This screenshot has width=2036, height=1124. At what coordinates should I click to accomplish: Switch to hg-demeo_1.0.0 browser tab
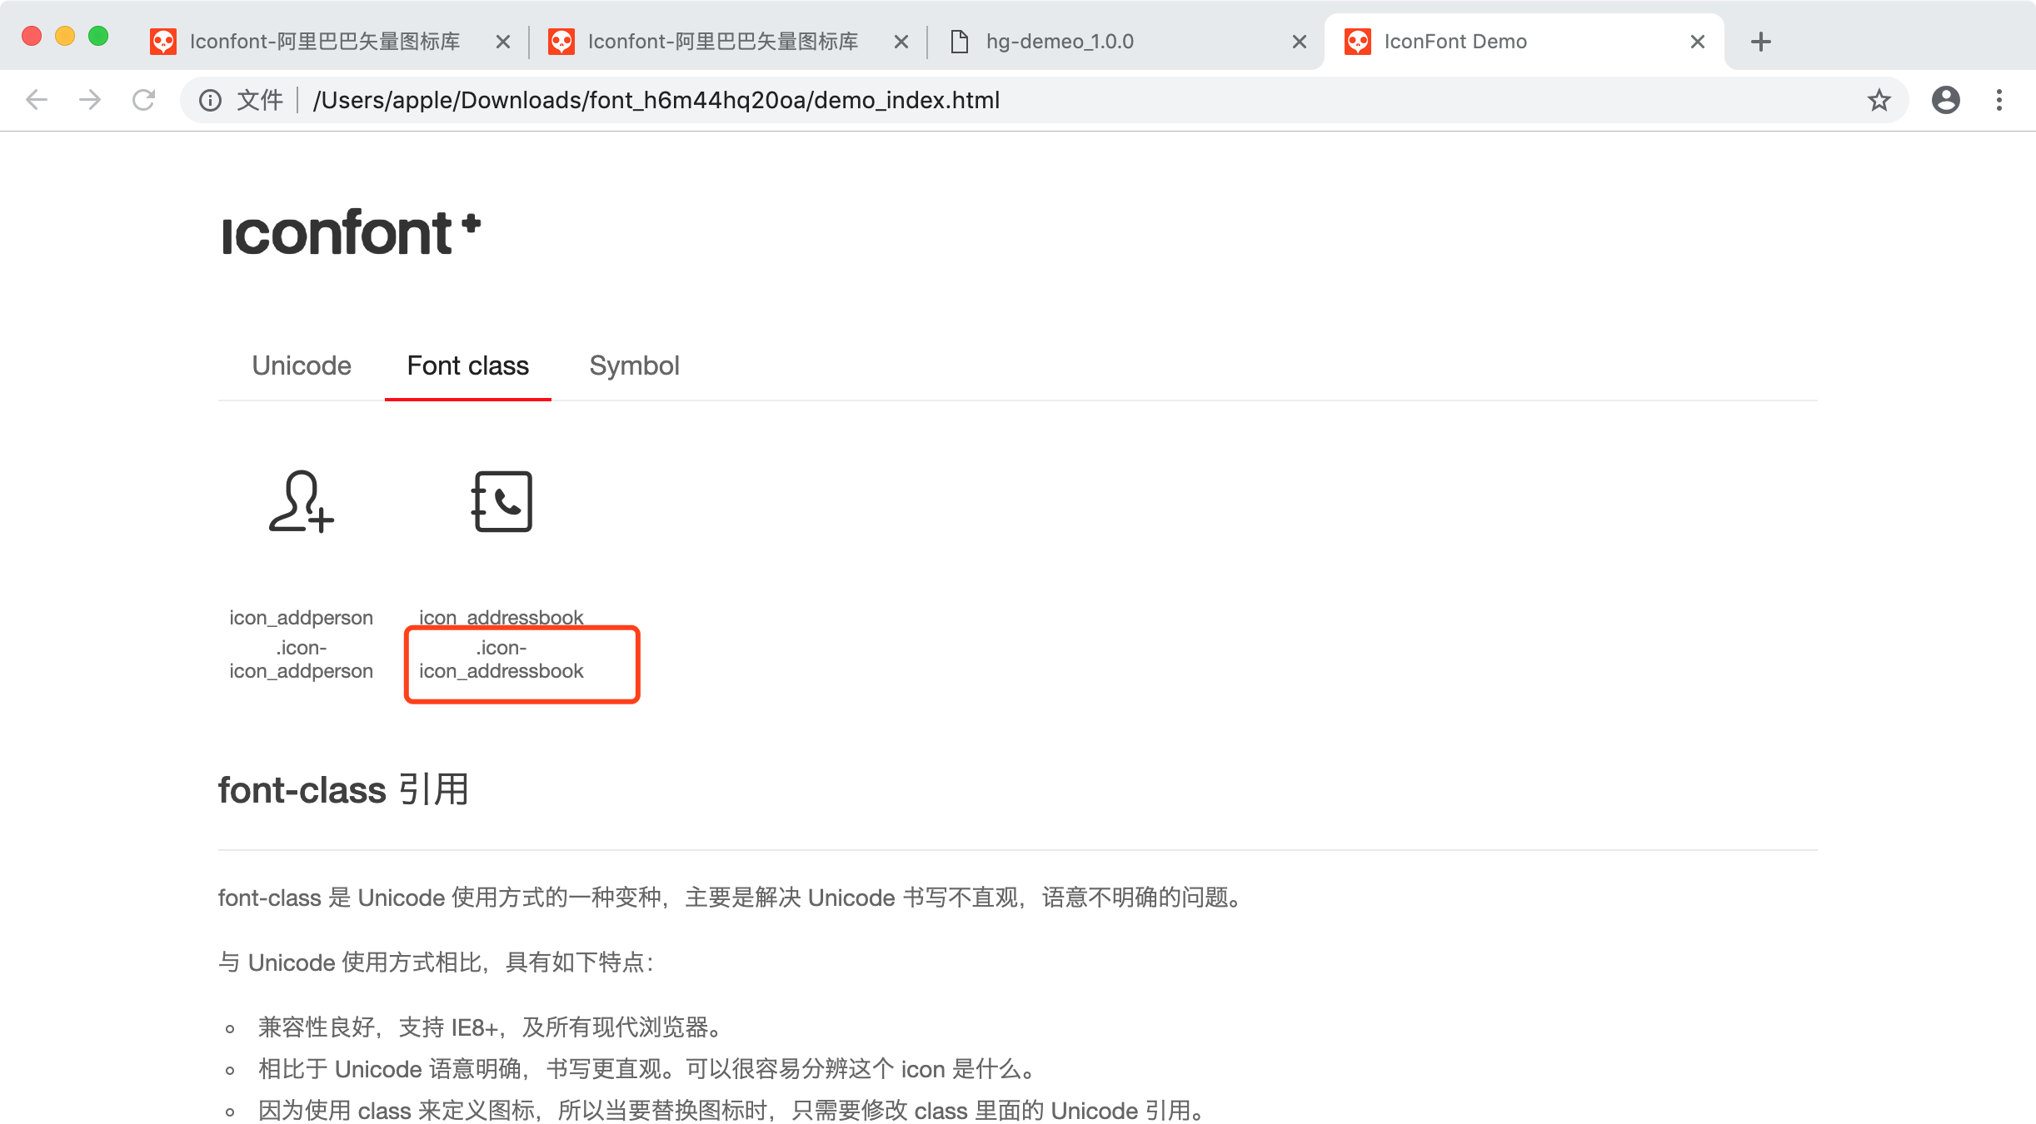tap(1060, 42)
